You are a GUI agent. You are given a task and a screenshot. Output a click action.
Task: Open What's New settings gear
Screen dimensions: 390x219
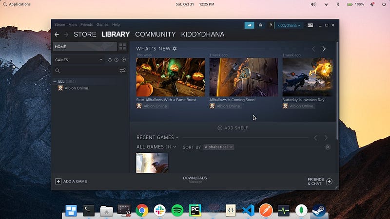[175, 49]
